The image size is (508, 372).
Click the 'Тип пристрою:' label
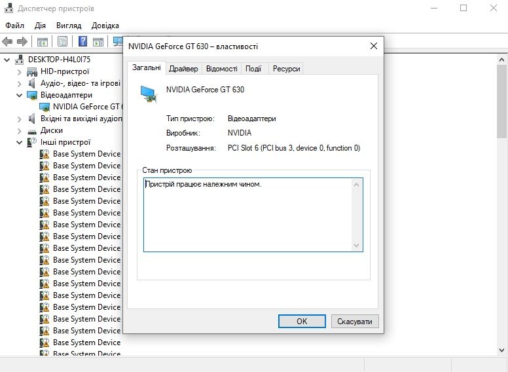(x=190, y=119)
